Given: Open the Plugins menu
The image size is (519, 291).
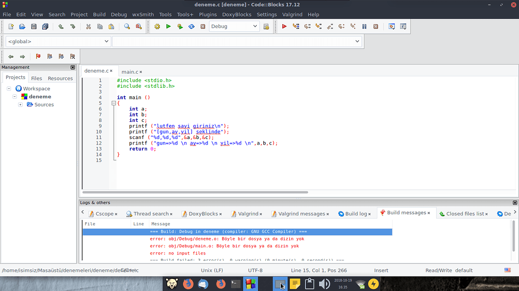Looking at the screenshot, I should coord(208,15).
